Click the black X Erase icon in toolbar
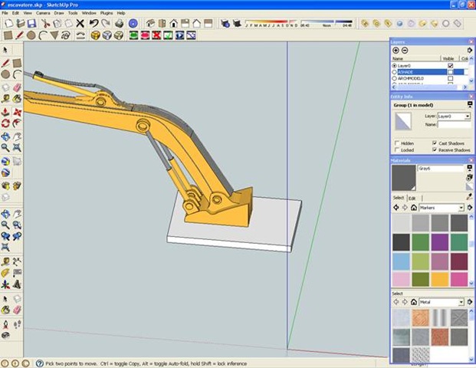 [80, 23]
